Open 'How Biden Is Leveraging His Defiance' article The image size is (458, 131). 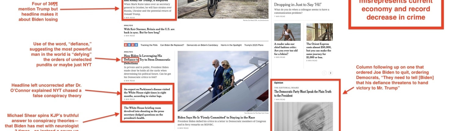tap(147, 59)
